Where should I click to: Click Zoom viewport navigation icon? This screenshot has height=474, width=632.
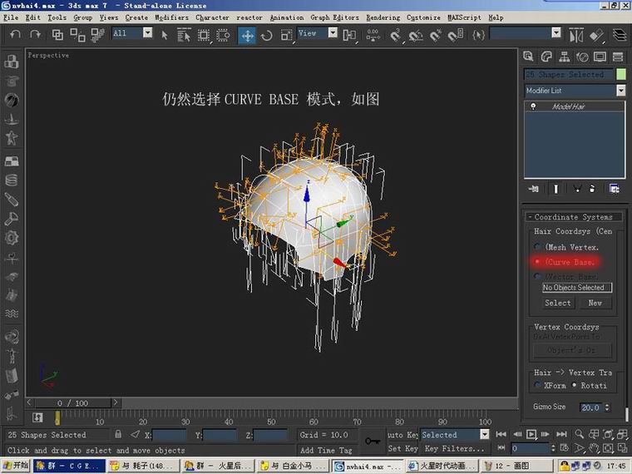[580, 434]
